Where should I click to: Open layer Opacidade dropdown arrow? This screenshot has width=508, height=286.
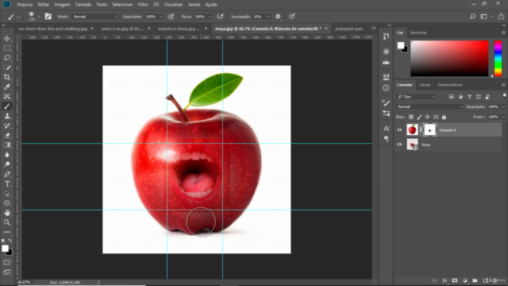503,106
